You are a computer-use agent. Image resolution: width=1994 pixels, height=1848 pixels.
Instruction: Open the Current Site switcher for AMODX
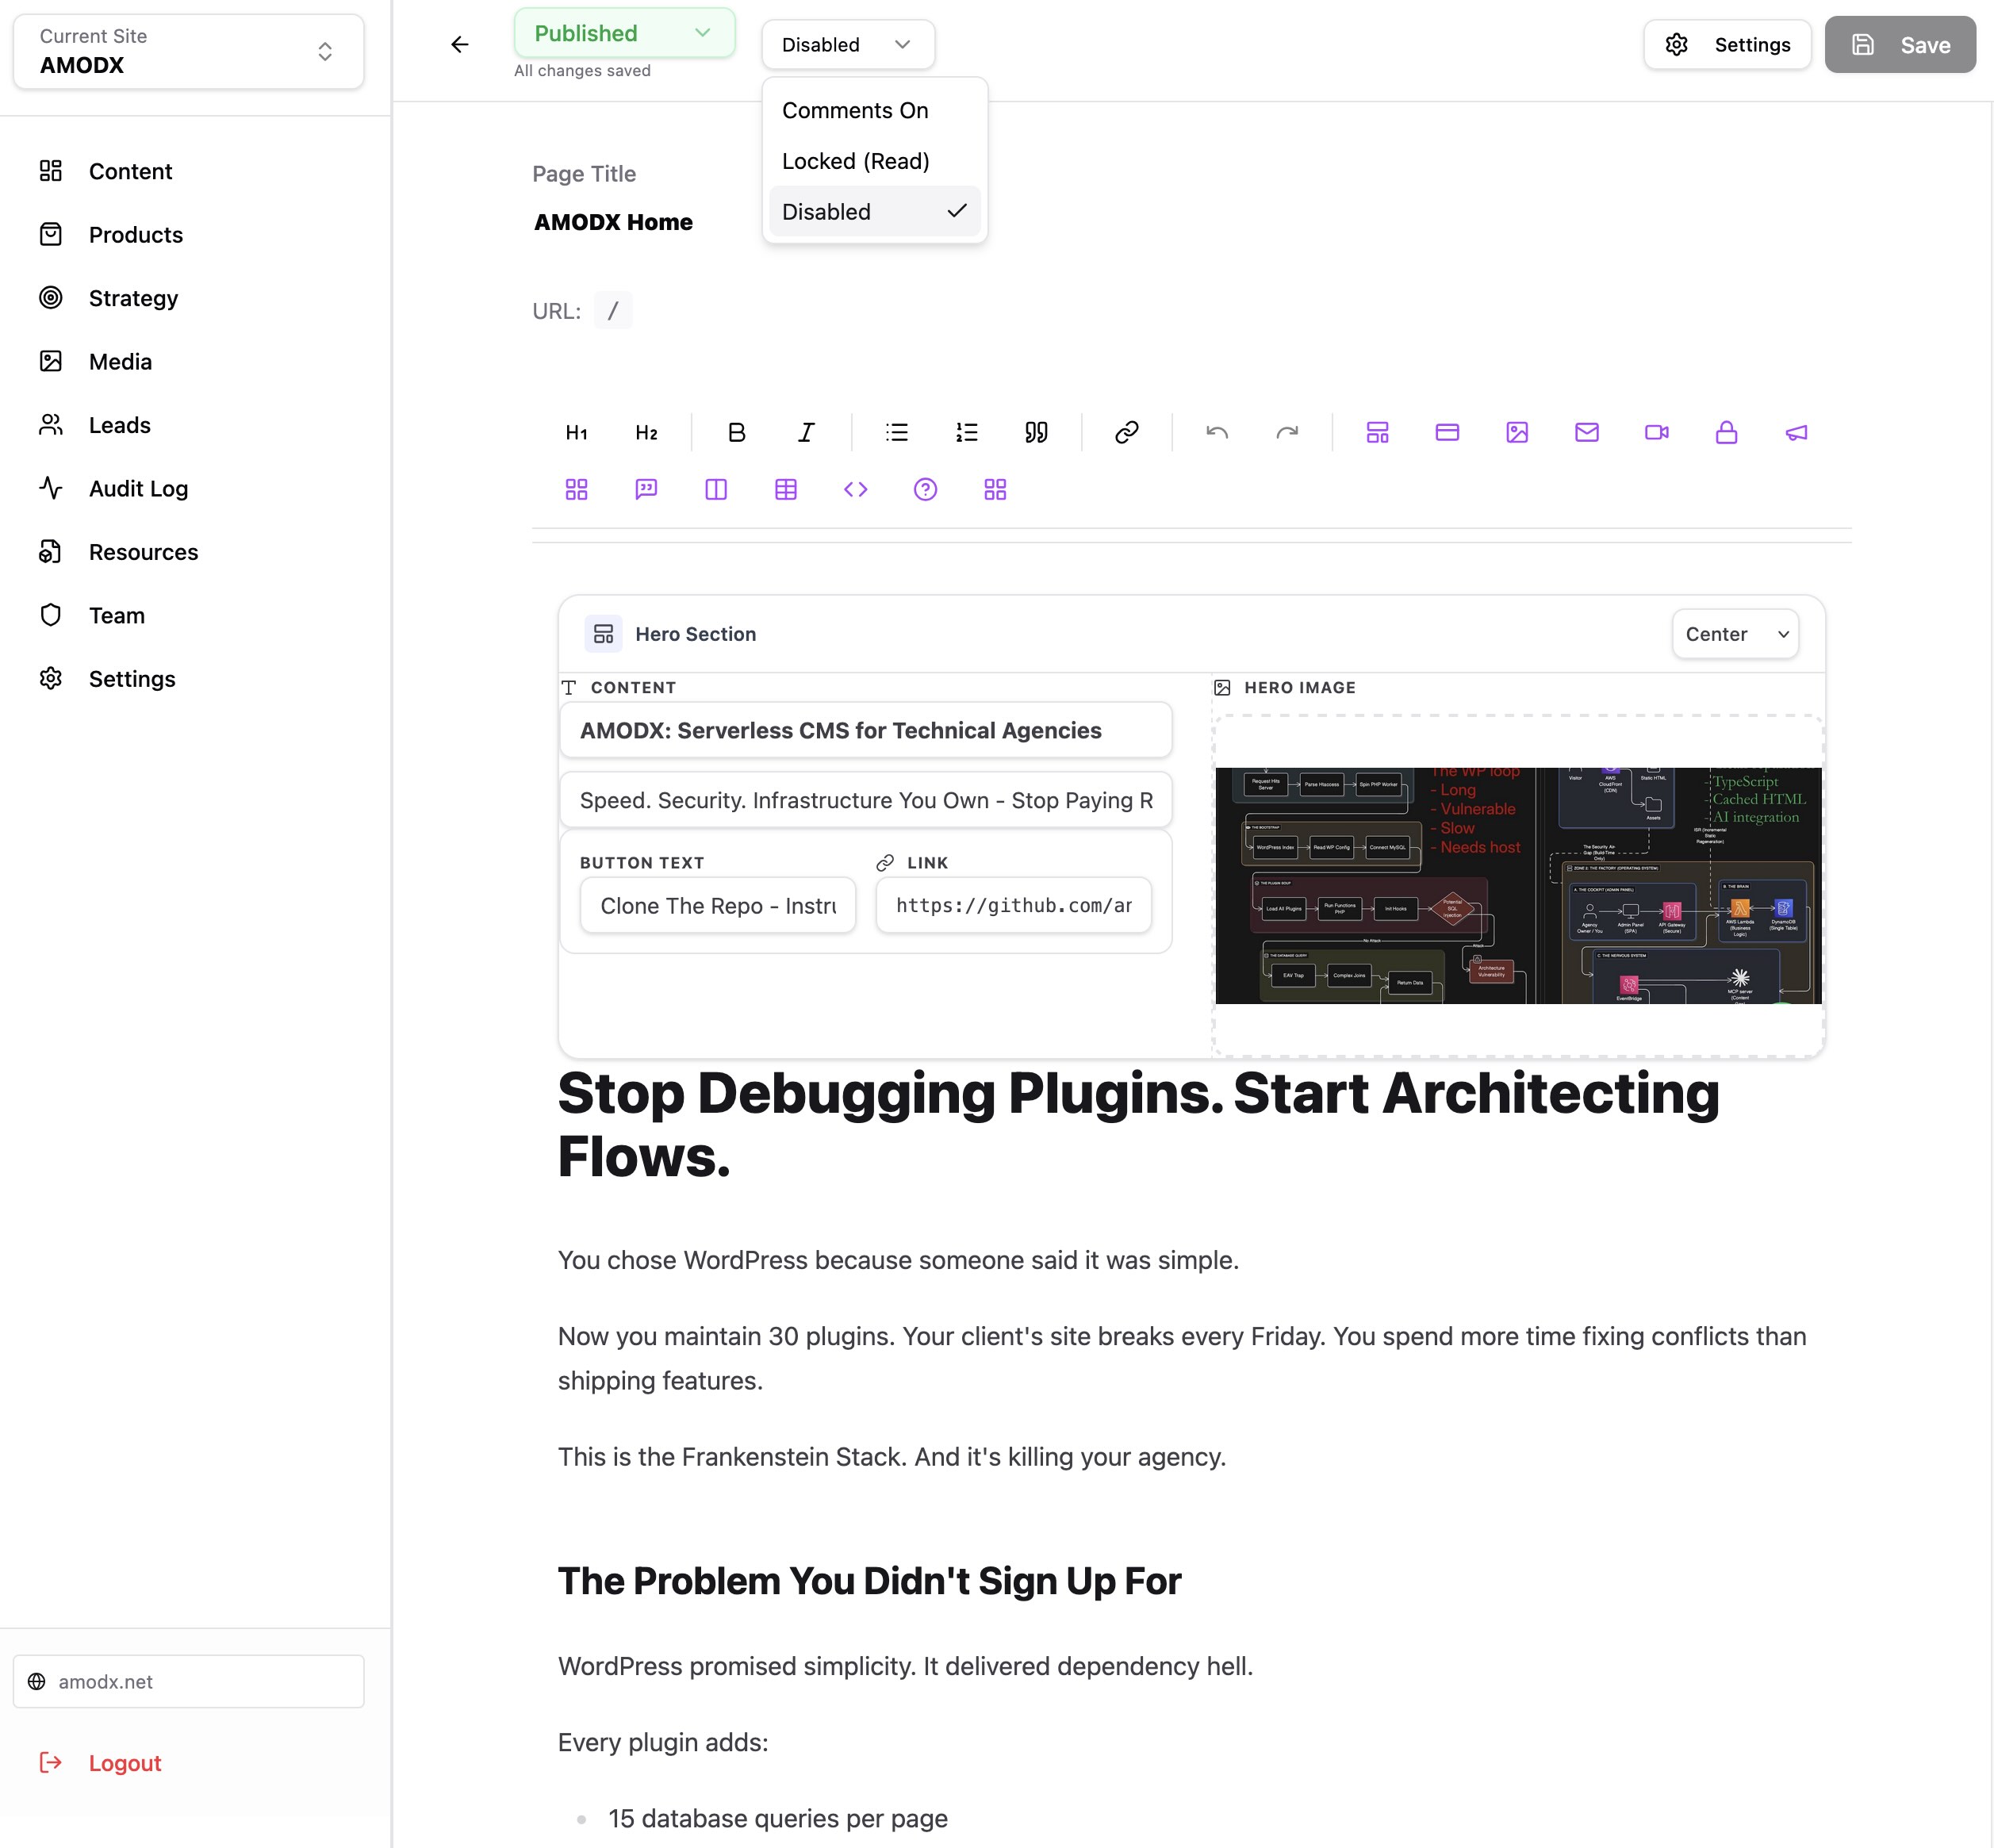pos(189,51)
